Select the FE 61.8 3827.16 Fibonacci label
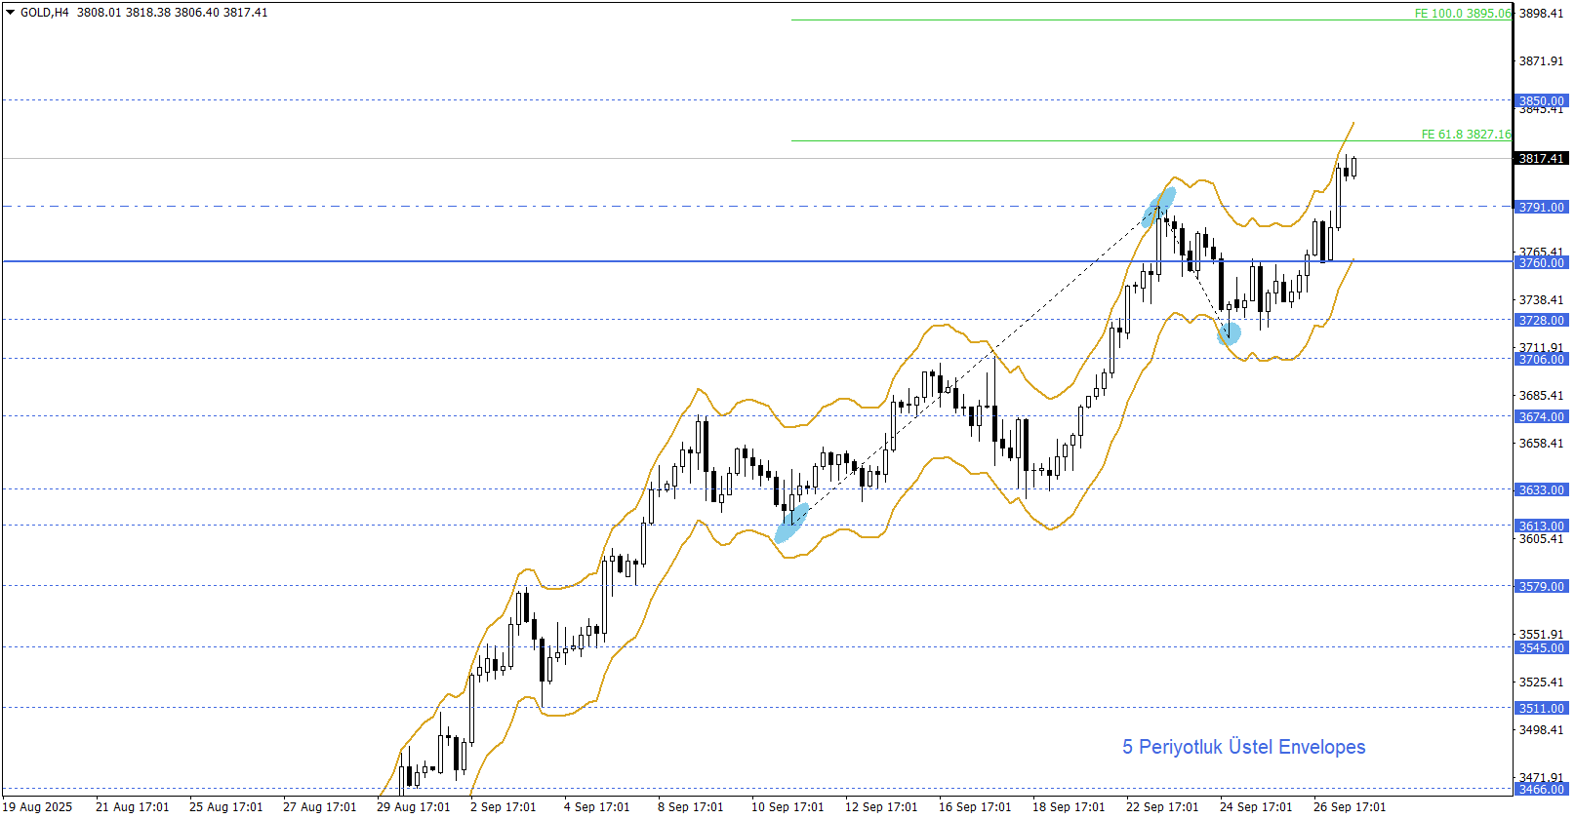Viewport: 1575px width, 819px height. point(1465,135)
